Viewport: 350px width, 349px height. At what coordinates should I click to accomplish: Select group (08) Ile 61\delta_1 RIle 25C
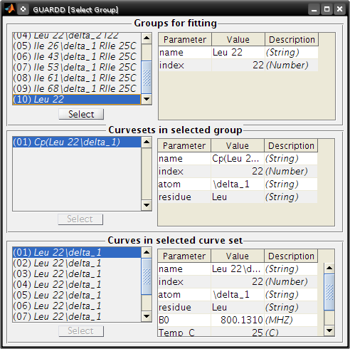tap(77, 78)
